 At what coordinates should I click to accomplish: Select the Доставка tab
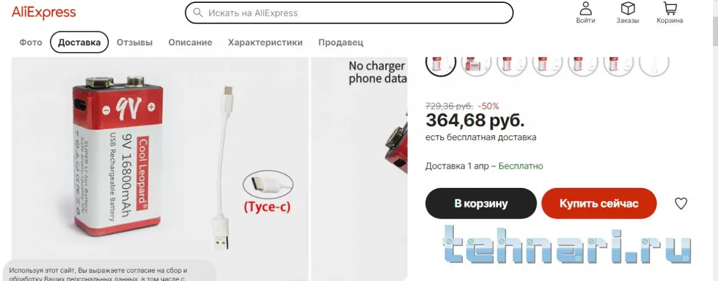tap(79, 42)
